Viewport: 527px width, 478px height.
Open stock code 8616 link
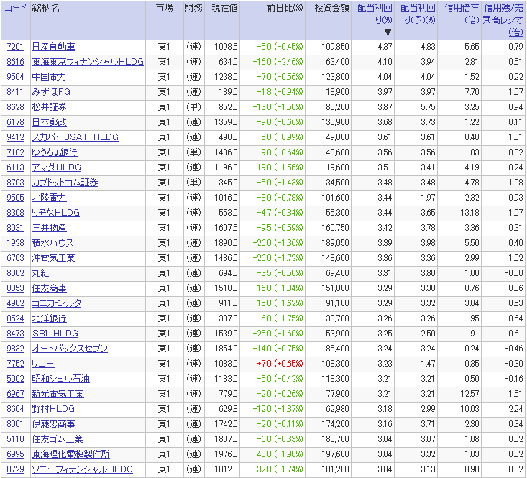pos(16,62)
